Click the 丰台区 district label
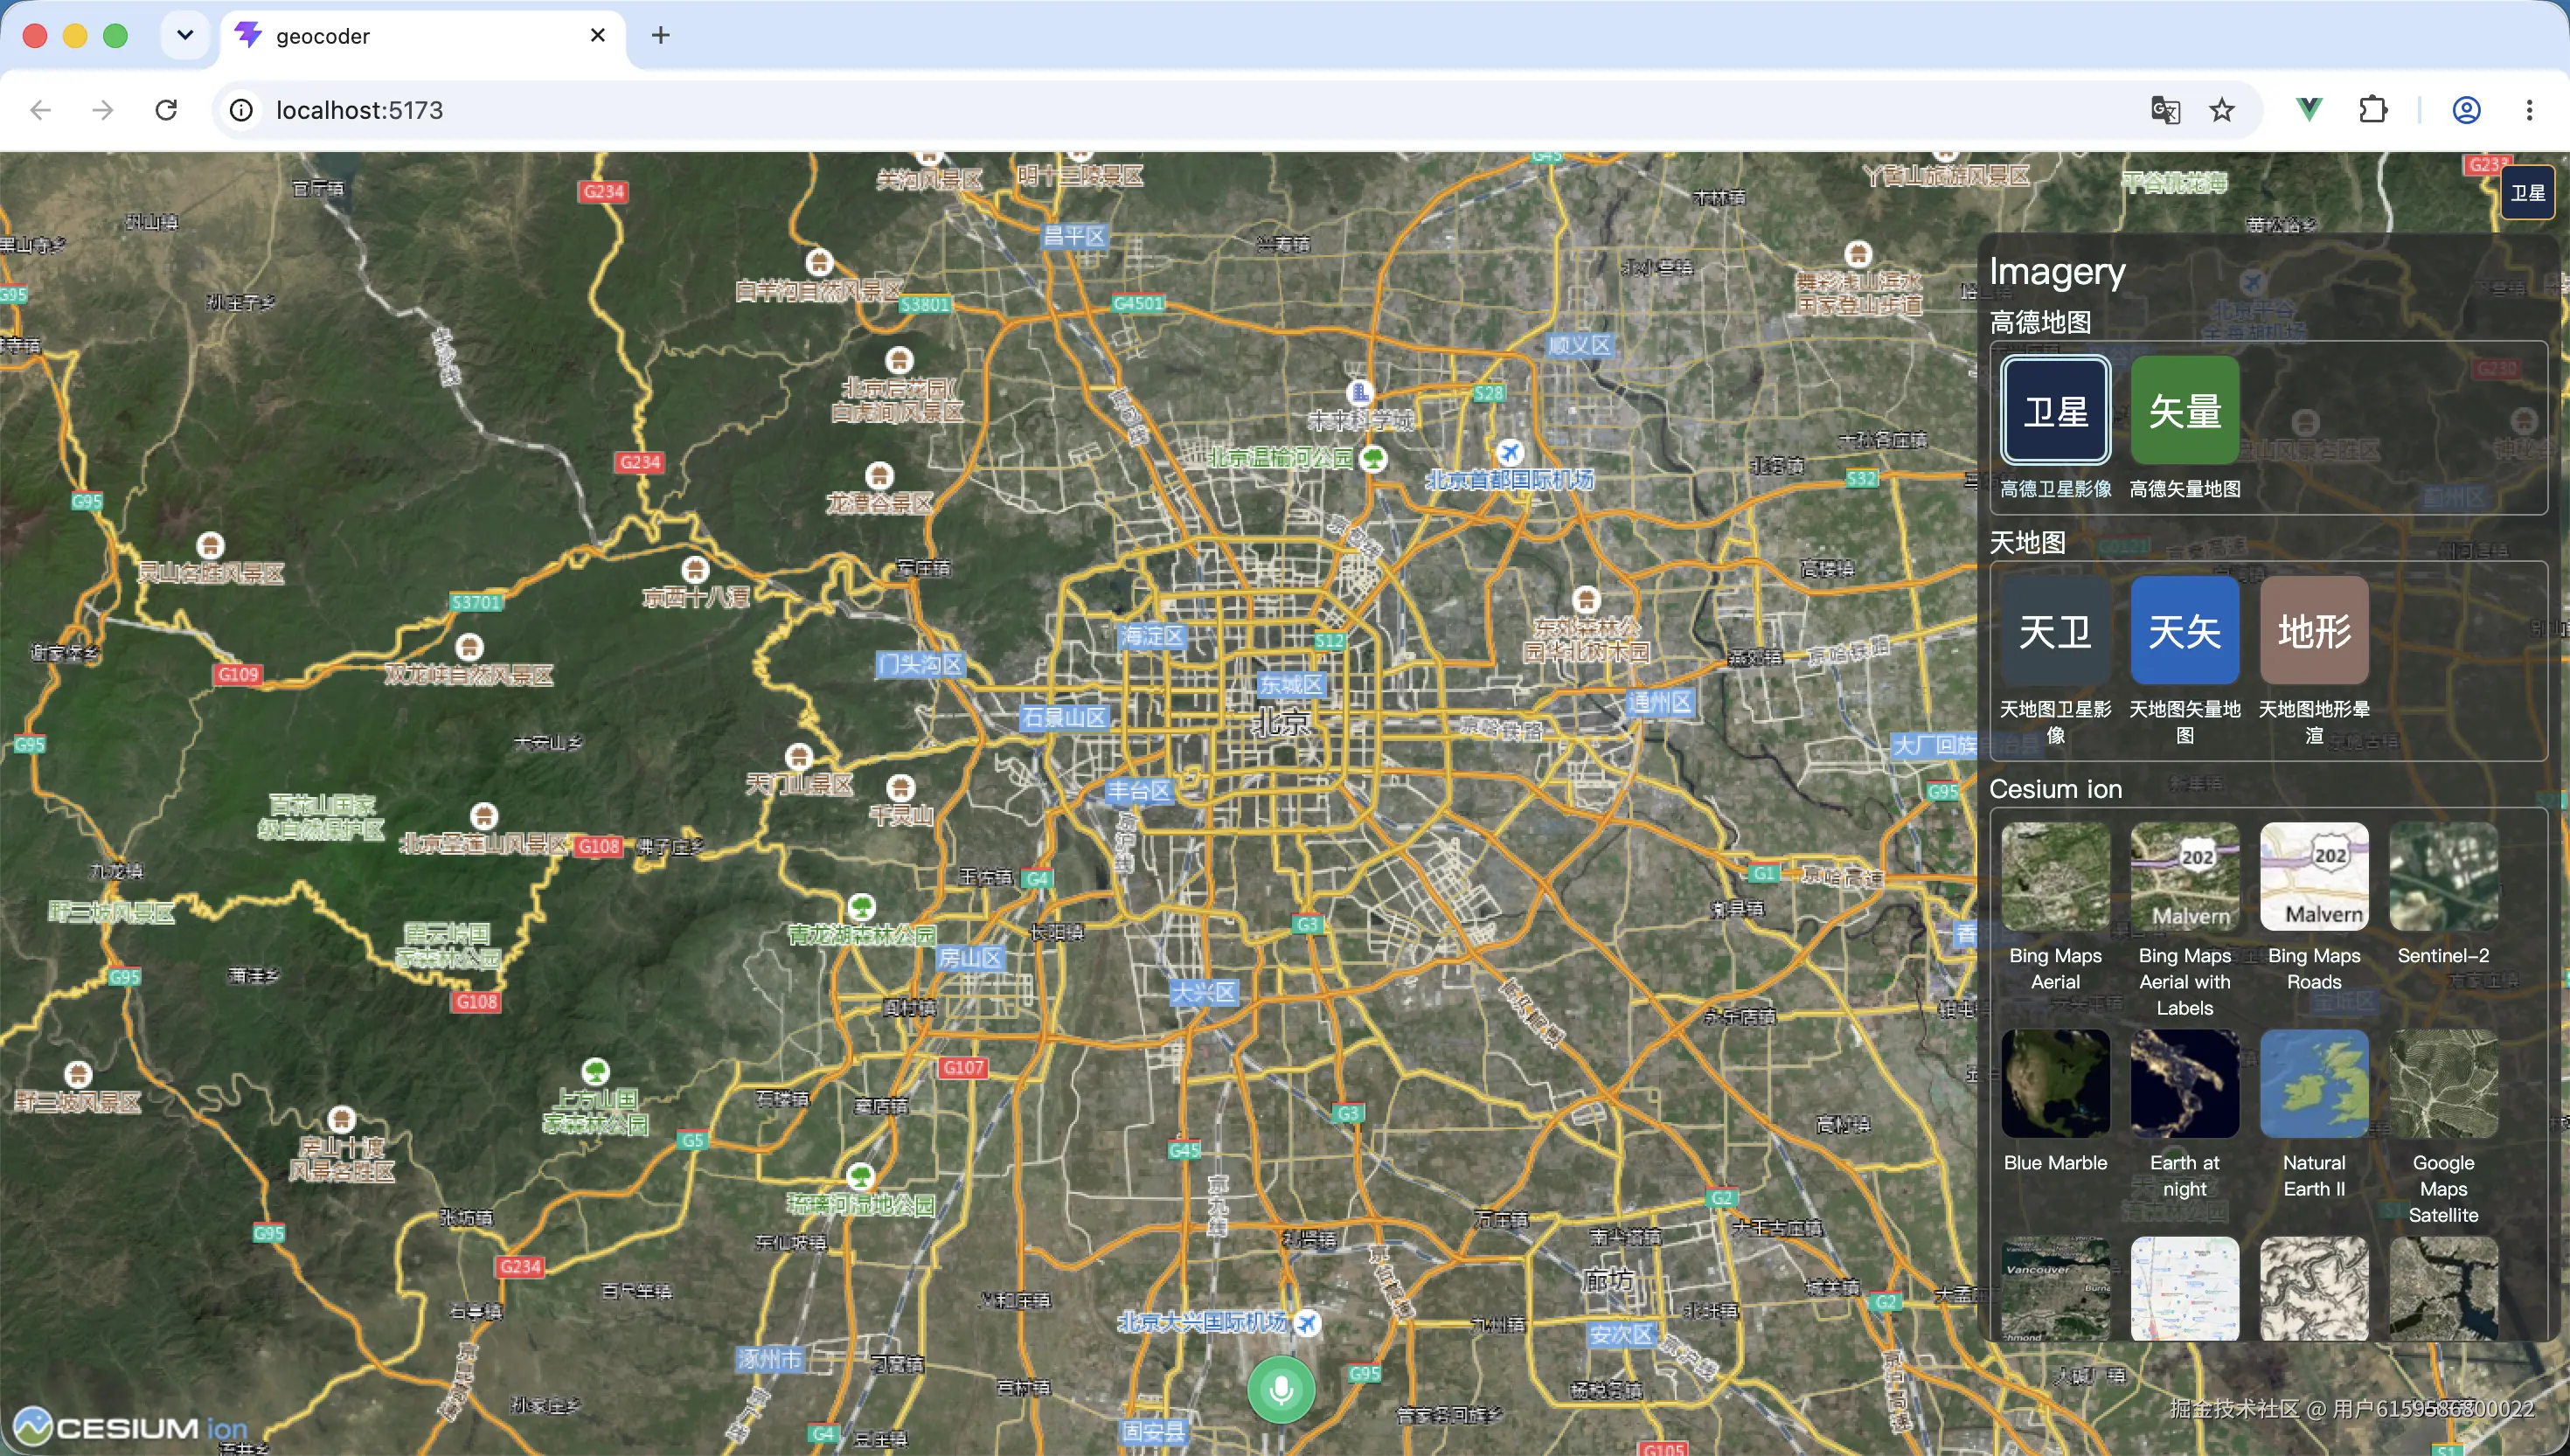This screenshot has height=1456, width=2570. pyautogui.click(x=1138, y=791)
